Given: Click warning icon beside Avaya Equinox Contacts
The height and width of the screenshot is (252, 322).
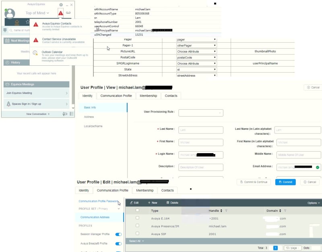Looking at the screenshot, I should 36,25.
